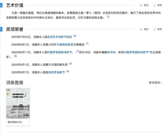Open first 印度罗希国际电影节 link

click(x=59, y=52)
